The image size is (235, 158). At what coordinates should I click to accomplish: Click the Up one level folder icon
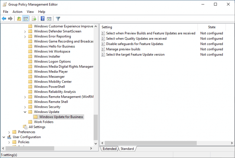(19, 19)
